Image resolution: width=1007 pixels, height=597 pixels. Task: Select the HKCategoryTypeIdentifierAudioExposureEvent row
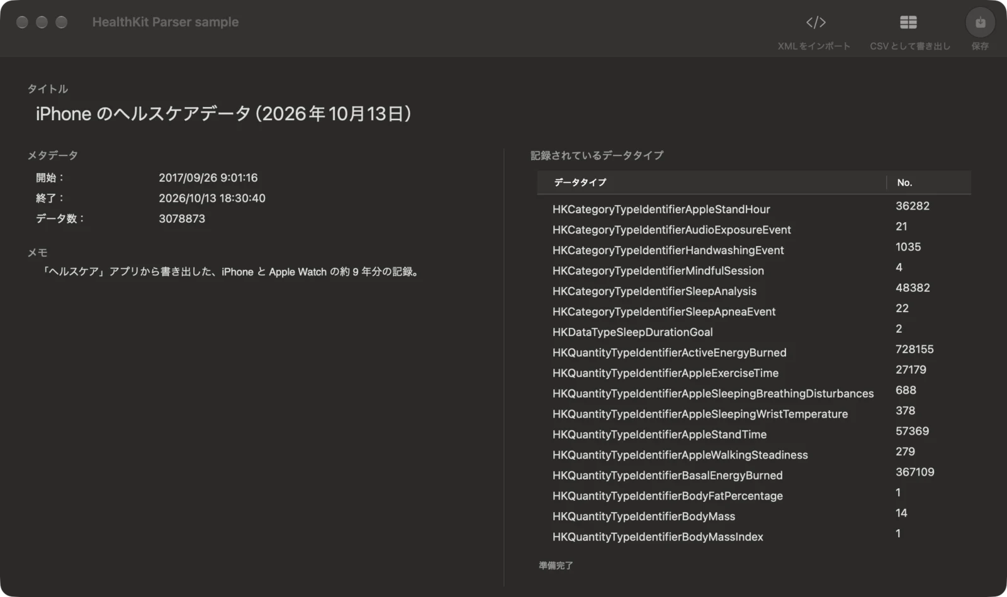point(754,230)
